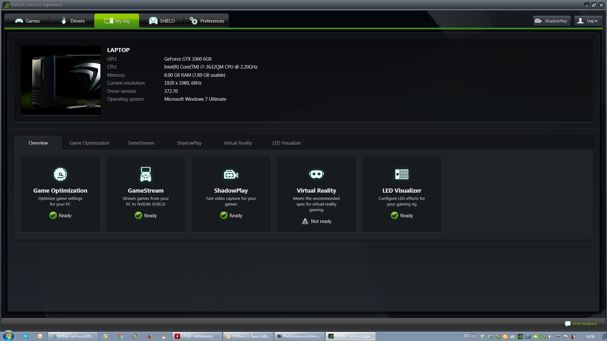Open the Windows Start menu
Screen dimensions: 607x341
[x=9, y=336]
